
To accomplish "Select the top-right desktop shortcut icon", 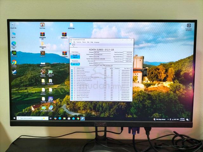I will click(189, 27).
